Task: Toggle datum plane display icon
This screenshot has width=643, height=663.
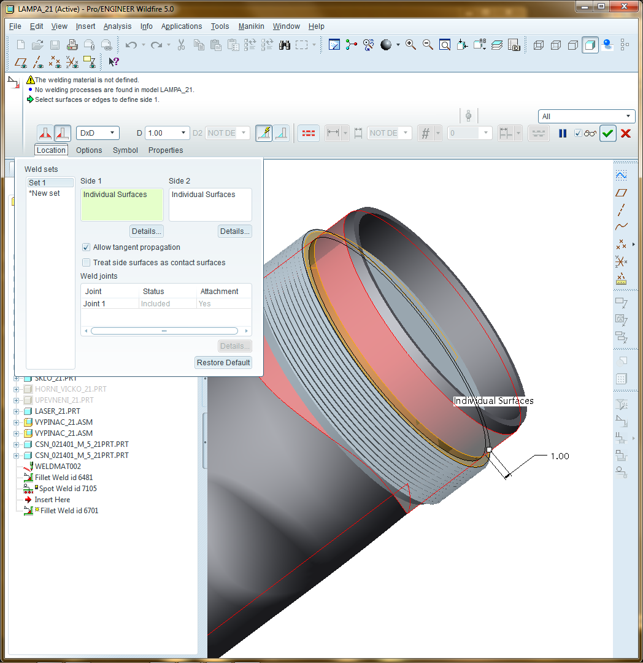Action: [x=21, y=62]
